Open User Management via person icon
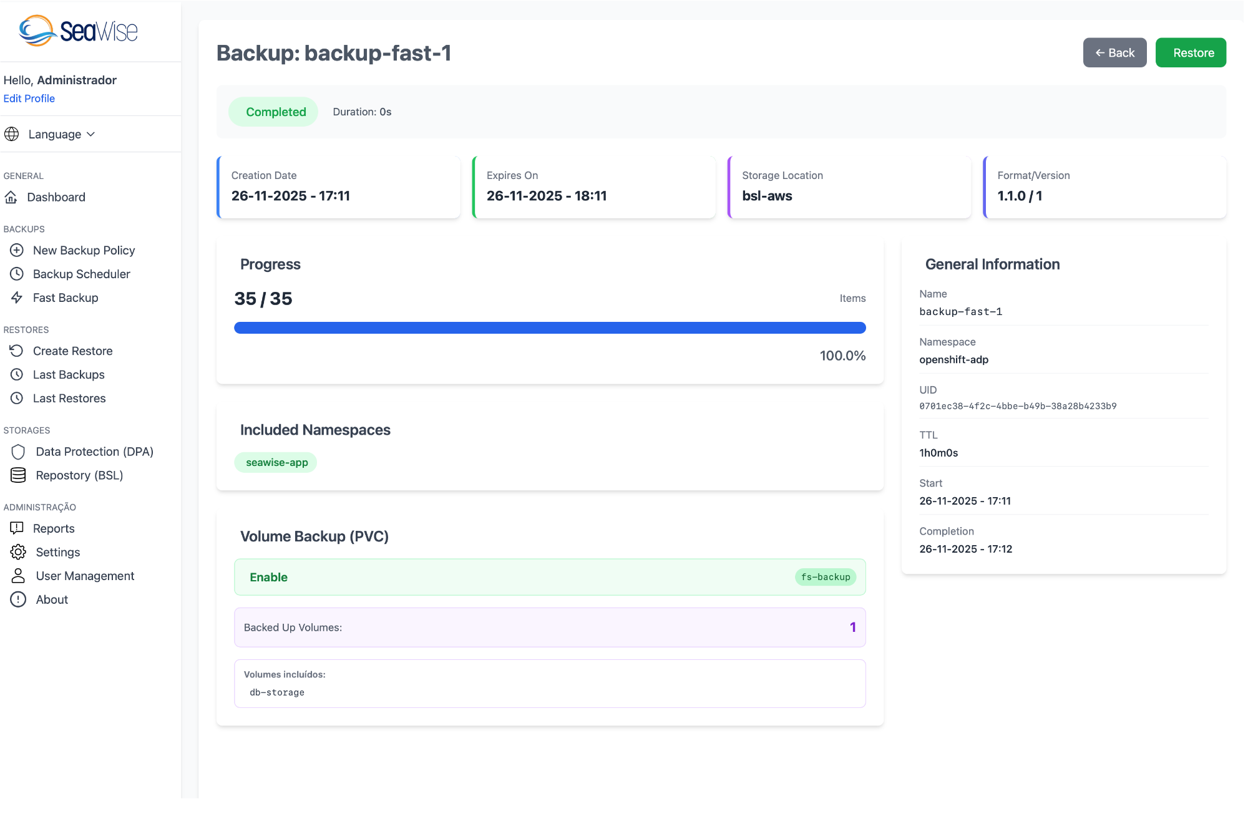Image resolution: width=1248 pixels, height=819 pixels. click(17, 575)
